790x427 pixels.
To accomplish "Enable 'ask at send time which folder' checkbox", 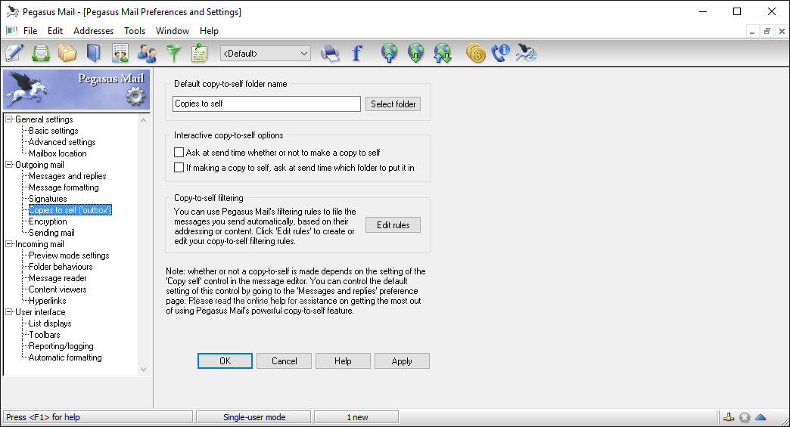I will point(179,168).
